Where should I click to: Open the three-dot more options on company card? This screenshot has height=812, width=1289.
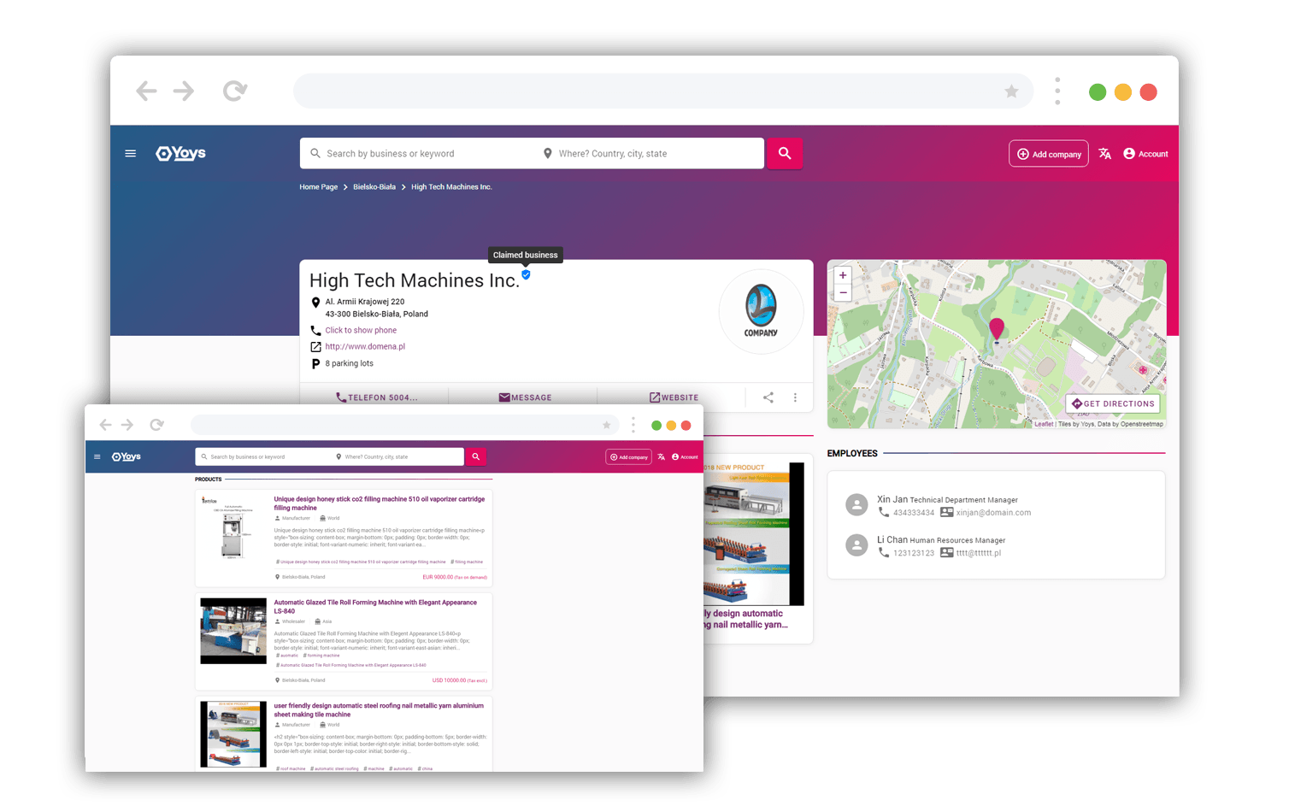[795, 397]
